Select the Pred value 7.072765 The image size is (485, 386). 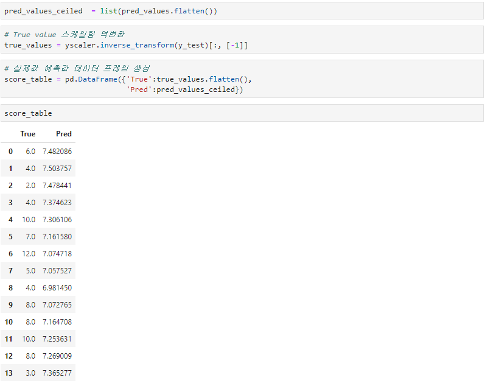(57, 304)
